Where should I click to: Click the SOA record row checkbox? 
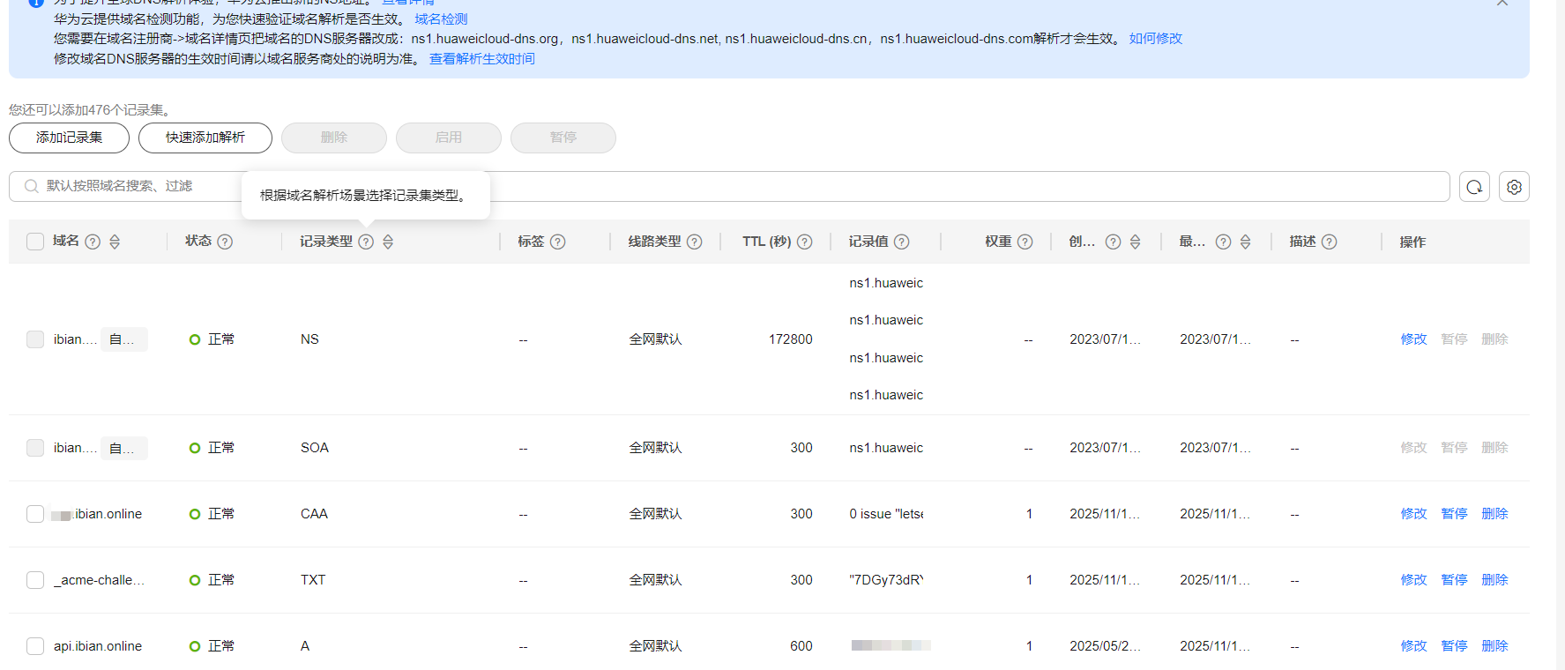(35, 448)
